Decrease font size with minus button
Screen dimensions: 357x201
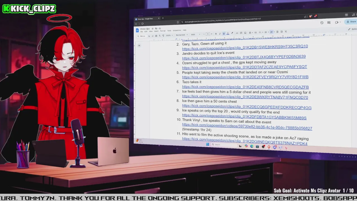pyautogui.click(x=204, y=34)
